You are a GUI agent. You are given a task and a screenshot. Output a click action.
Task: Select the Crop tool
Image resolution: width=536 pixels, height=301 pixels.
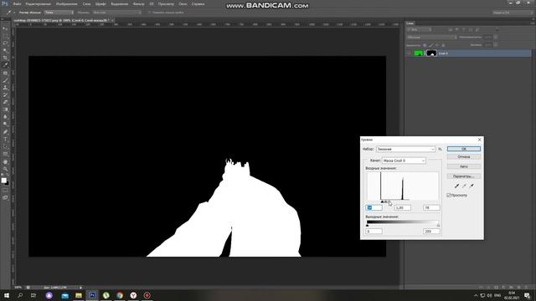[5, 58]
